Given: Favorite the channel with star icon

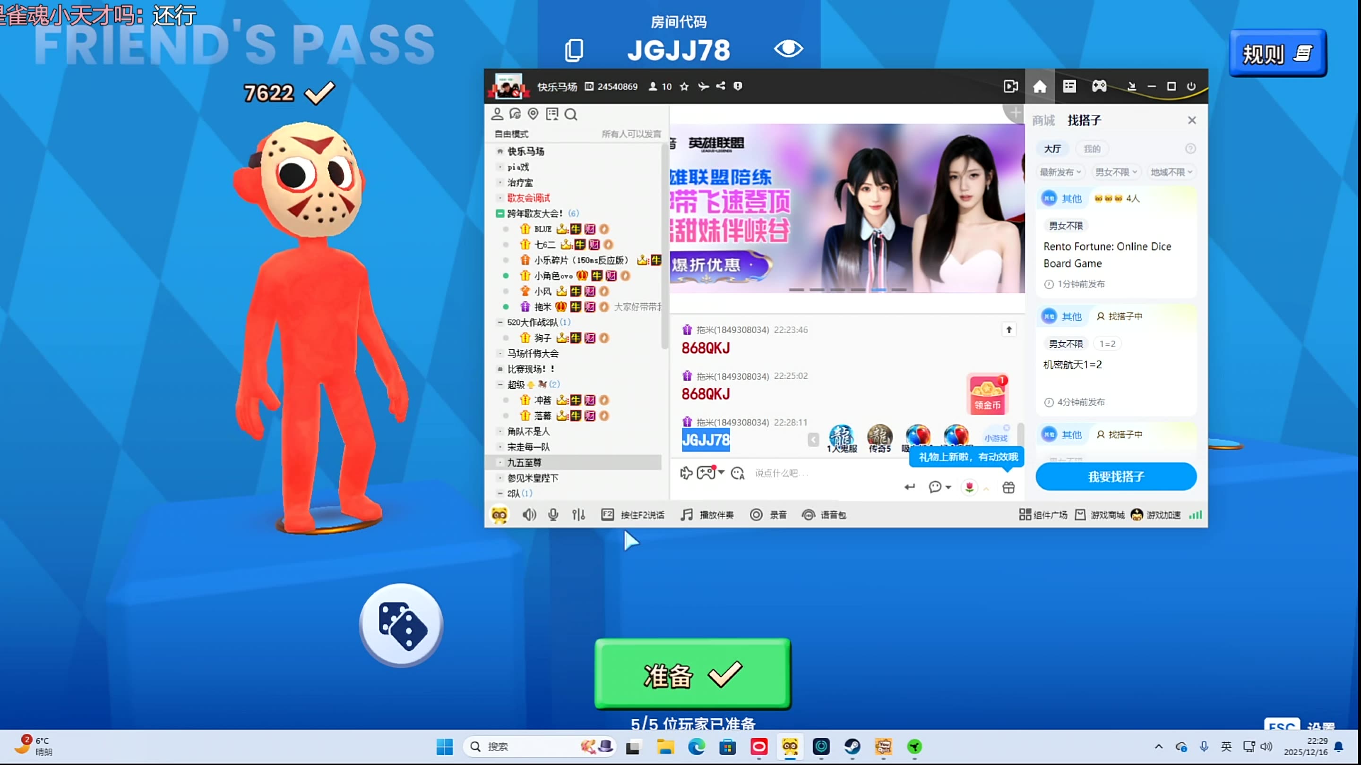Looking at the screenshot, I should tap(684, 86).
